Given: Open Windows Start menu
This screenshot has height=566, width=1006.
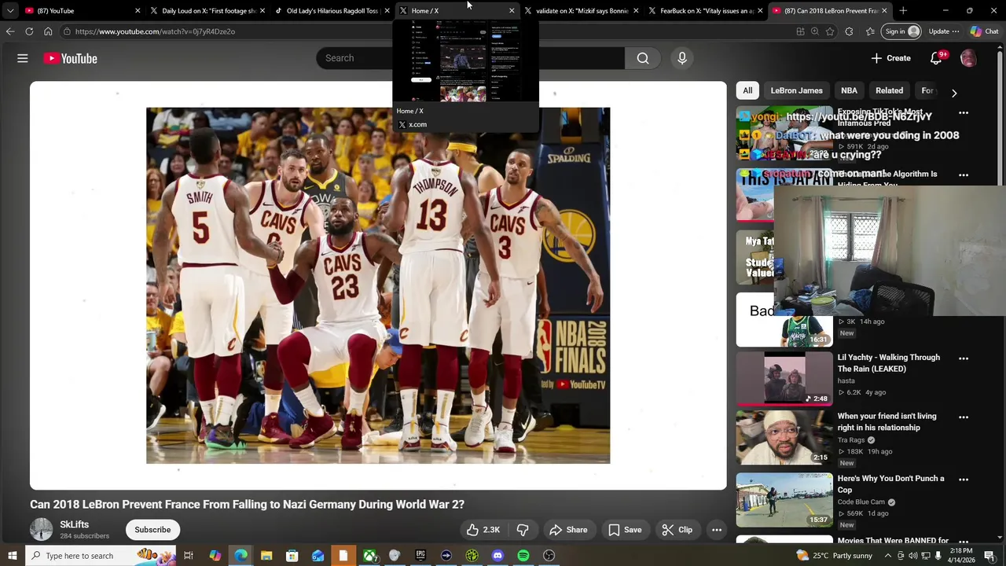Looking at the screenshot, I should [x=12, y=556].
